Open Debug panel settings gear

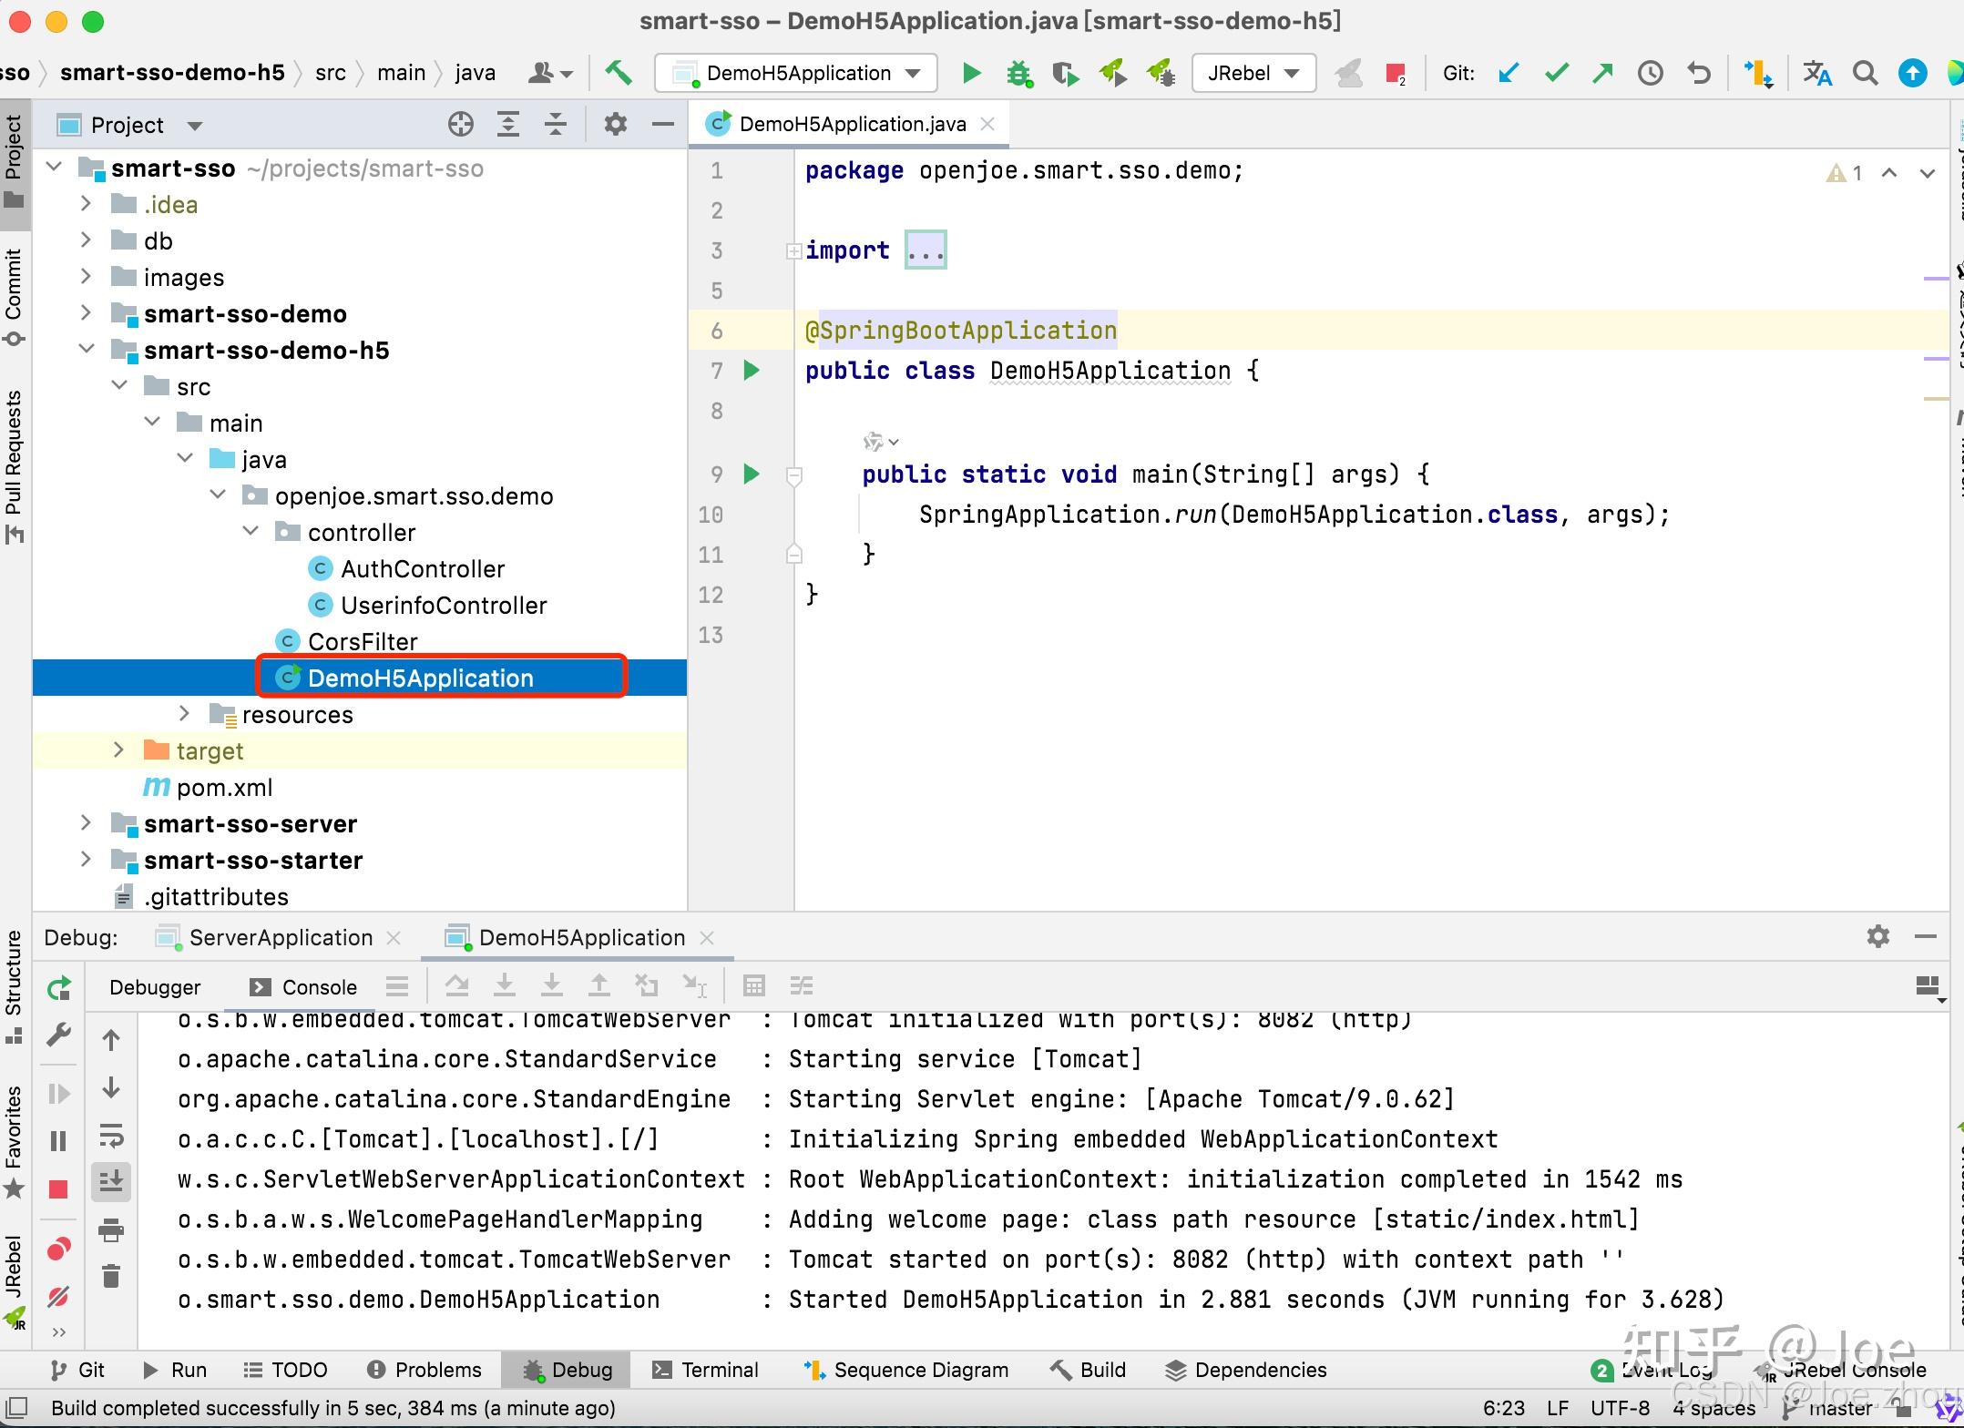(x=1877, y=936)
